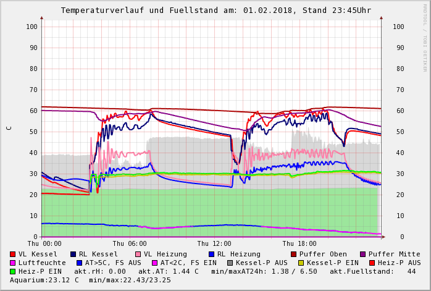The height and width of the screenshot is (291, 431).
Task: Select the yellow Kessel-P EIN legend swatch
Action: [x=303, y=263]
